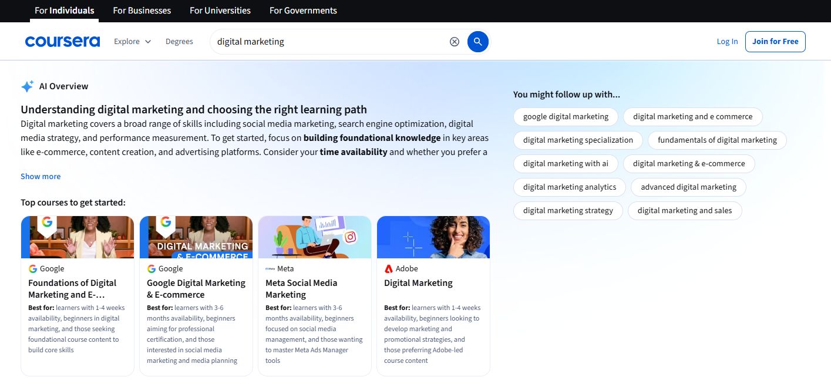831x384 pixels.
Task: Click the Foundations of Digital Marketing course thumbnail
Action: 78,237
